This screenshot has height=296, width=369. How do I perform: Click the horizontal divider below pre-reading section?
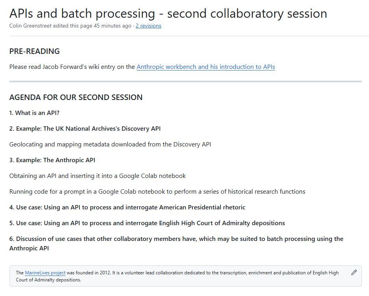pos(185,81)
